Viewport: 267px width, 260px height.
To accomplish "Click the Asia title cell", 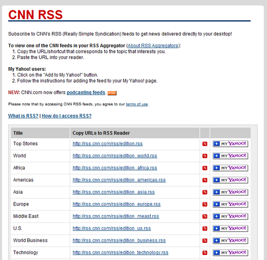I will coord(40,192).
